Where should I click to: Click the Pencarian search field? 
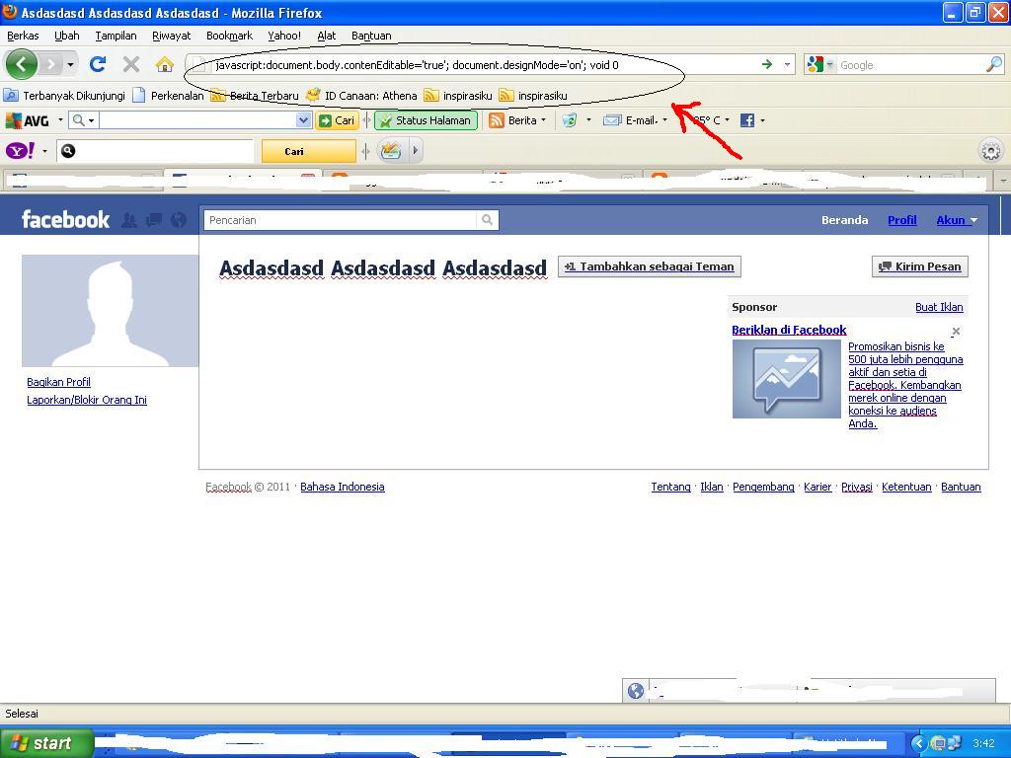(x=340, y=220)
